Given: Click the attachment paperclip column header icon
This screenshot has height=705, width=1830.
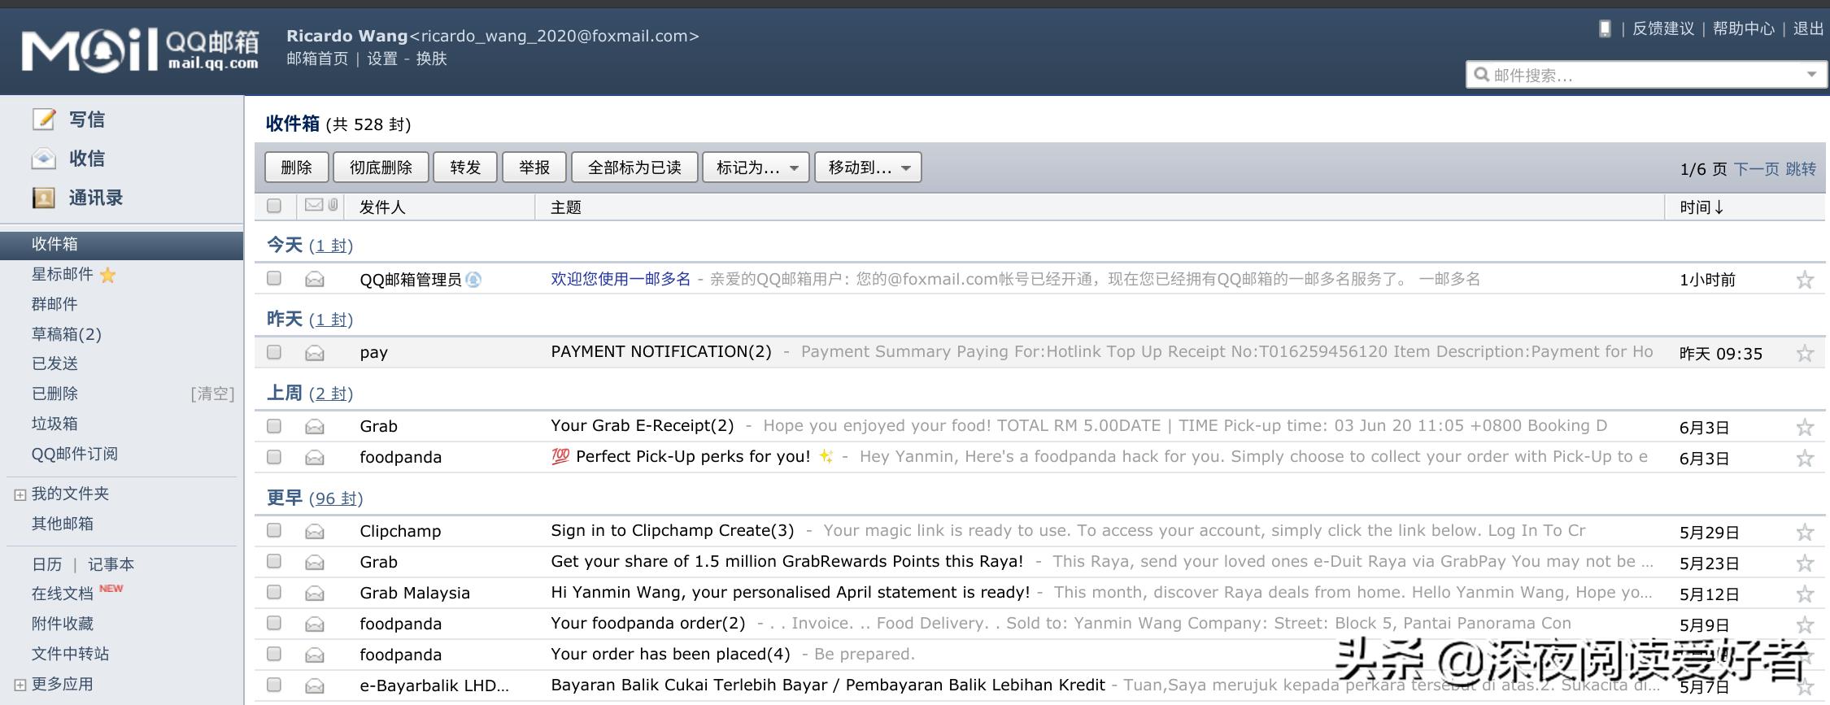Looking at the screenshot, I should click(x=333, y=205).
